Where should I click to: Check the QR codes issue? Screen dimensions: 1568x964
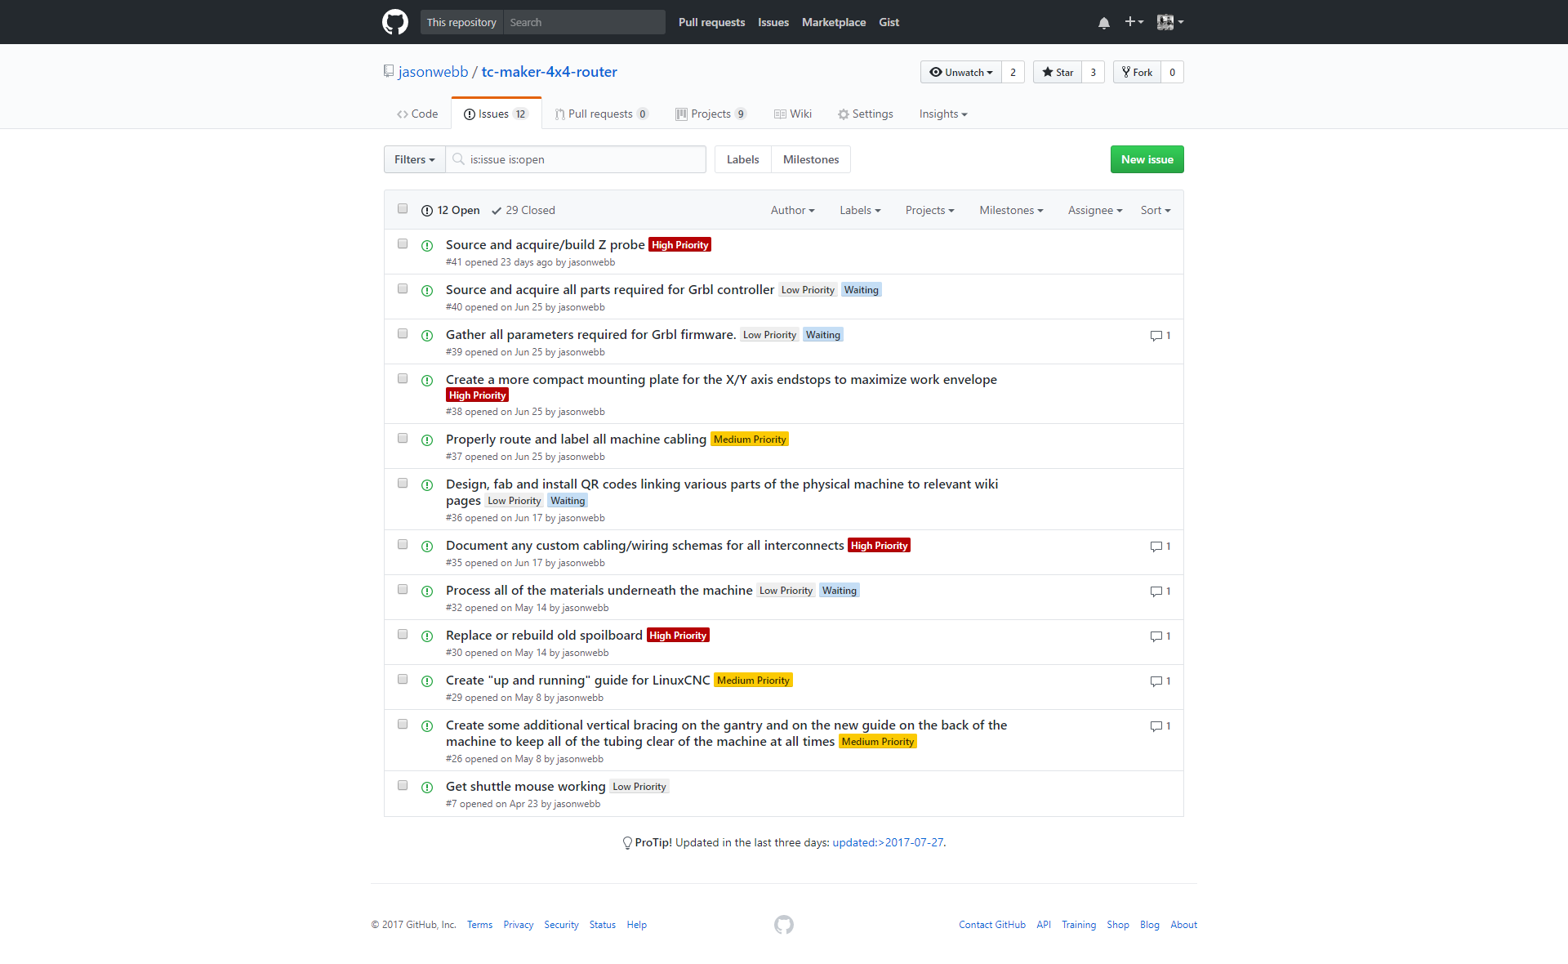pos(403,484)
